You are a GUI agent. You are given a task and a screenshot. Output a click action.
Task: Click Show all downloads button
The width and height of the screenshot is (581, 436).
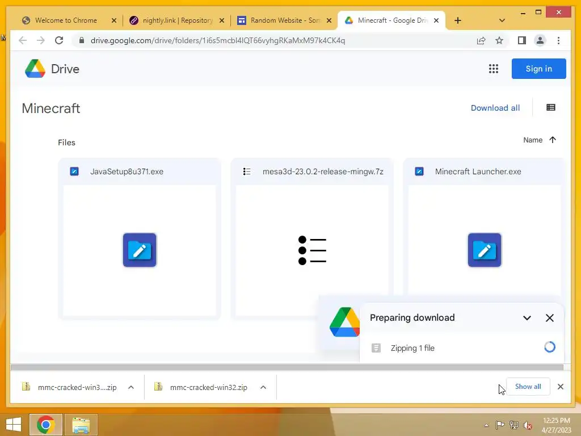pos(528,387)
